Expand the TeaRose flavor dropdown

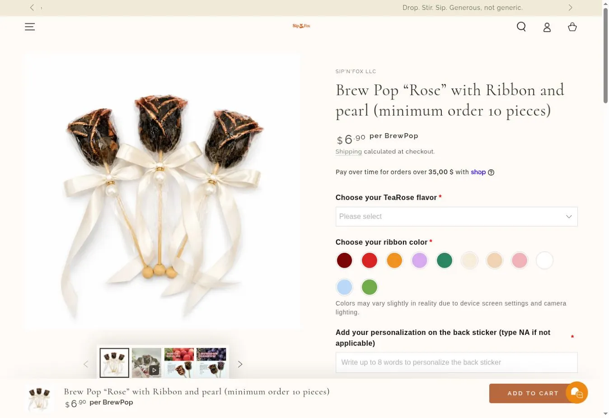pyautogui.click(x=456, y=217)
